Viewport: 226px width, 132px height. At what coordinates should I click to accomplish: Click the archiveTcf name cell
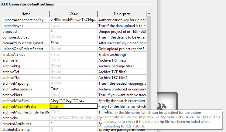pos(26,72)
